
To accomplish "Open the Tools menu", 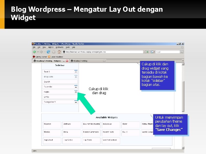I will (x=68, y=47).
